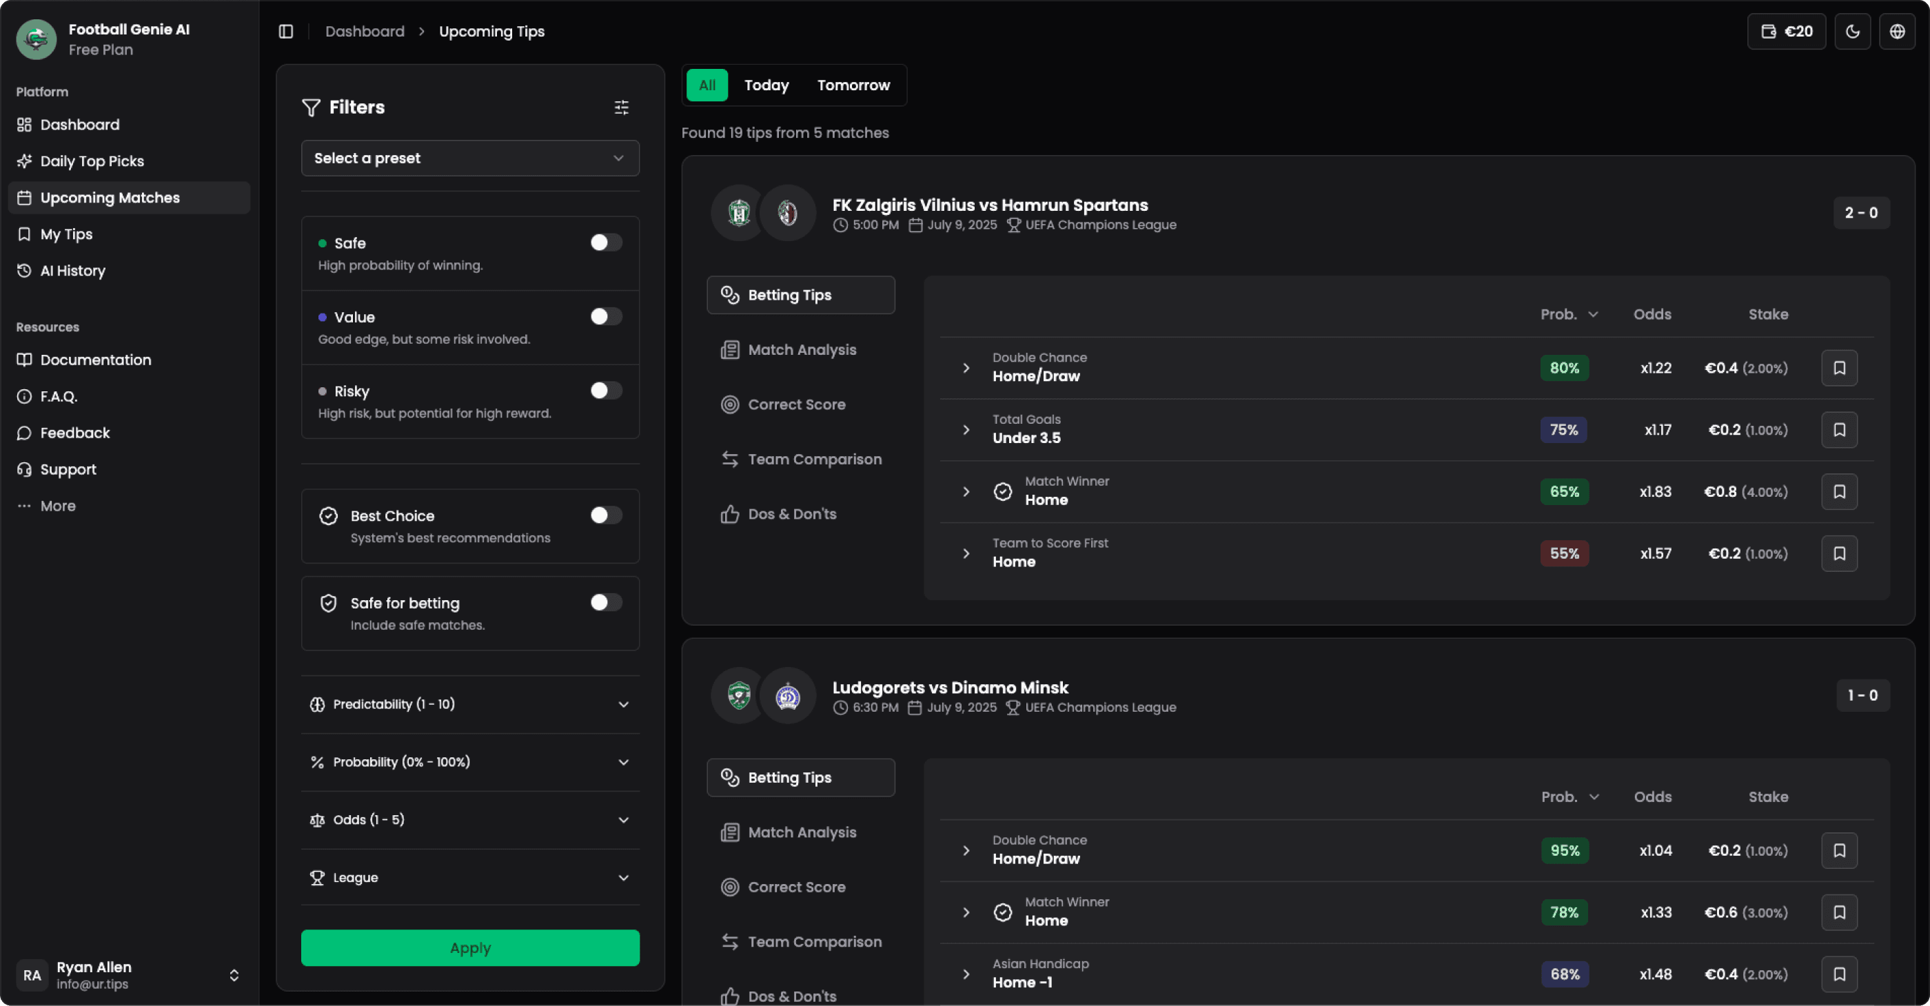The height and width of the screenshot is (1006, 1930).
Task: Expand the Double Chance 80% tip row
Action: (x=966, y=368)
